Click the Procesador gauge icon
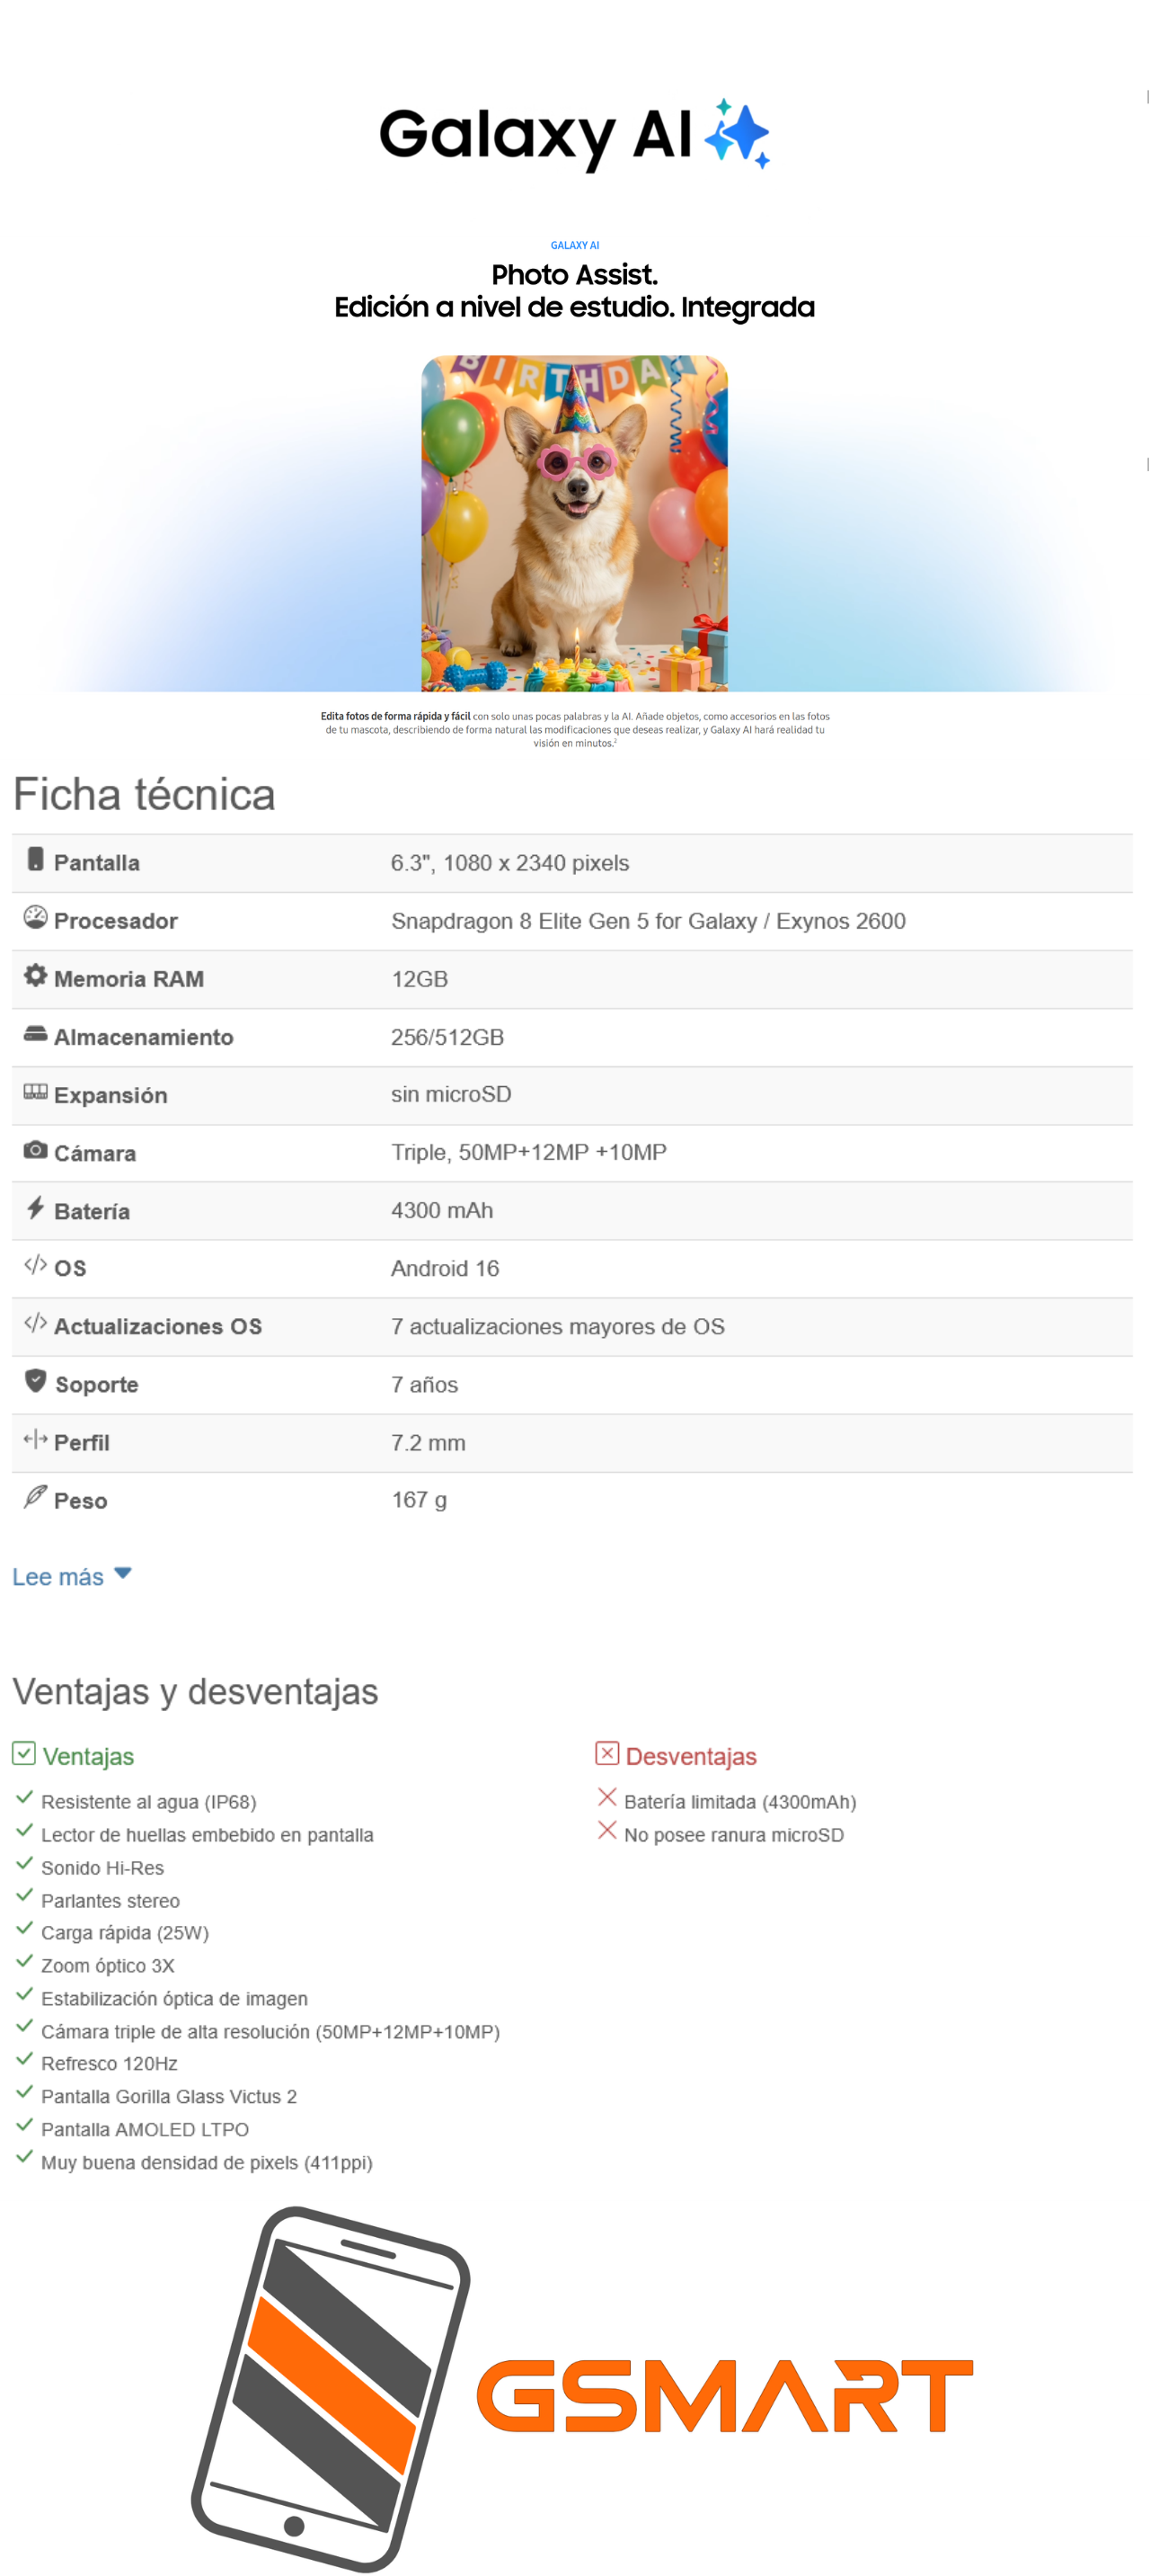 click(35, 917)
